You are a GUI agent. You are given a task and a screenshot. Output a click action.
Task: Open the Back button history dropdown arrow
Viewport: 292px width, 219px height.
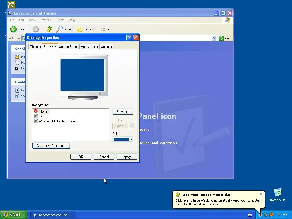pos(28,29)
